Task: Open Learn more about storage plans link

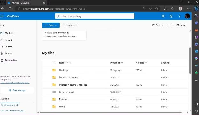Action: tap(15, 83)
